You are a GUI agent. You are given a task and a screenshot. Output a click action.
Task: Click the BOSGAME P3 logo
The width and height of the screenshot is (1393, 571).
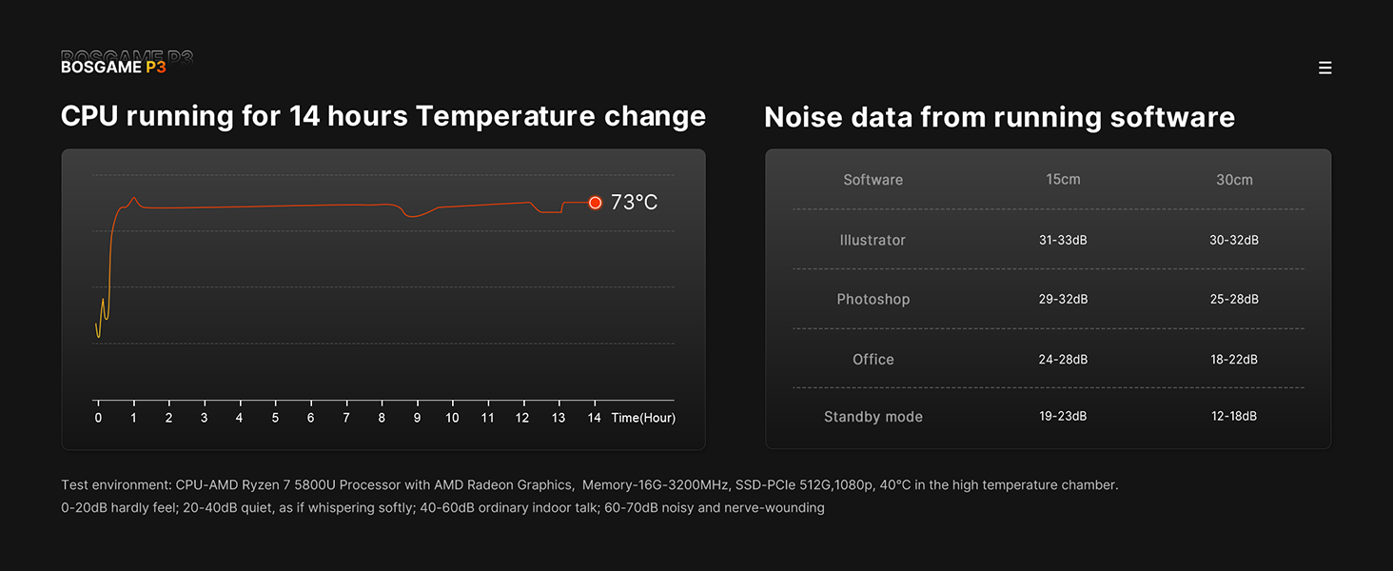[x=113, y=67]
